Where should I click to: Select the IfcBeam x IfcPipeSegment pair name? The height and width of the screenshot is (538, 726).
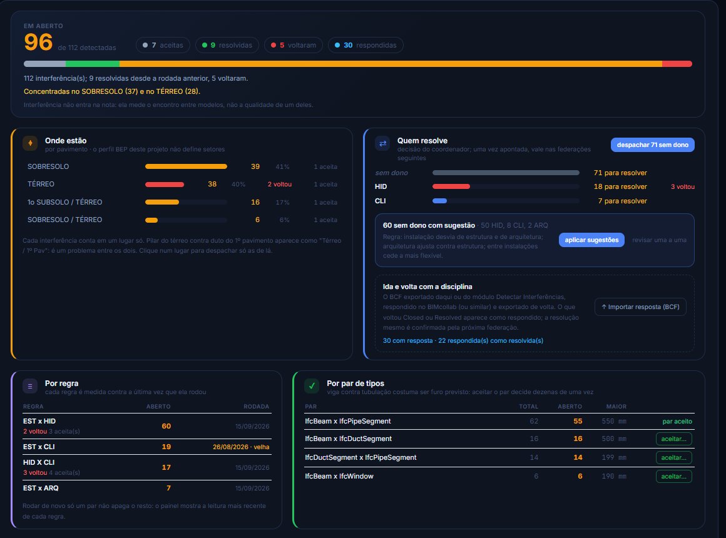pyautogui.click(x=348, y=421)
